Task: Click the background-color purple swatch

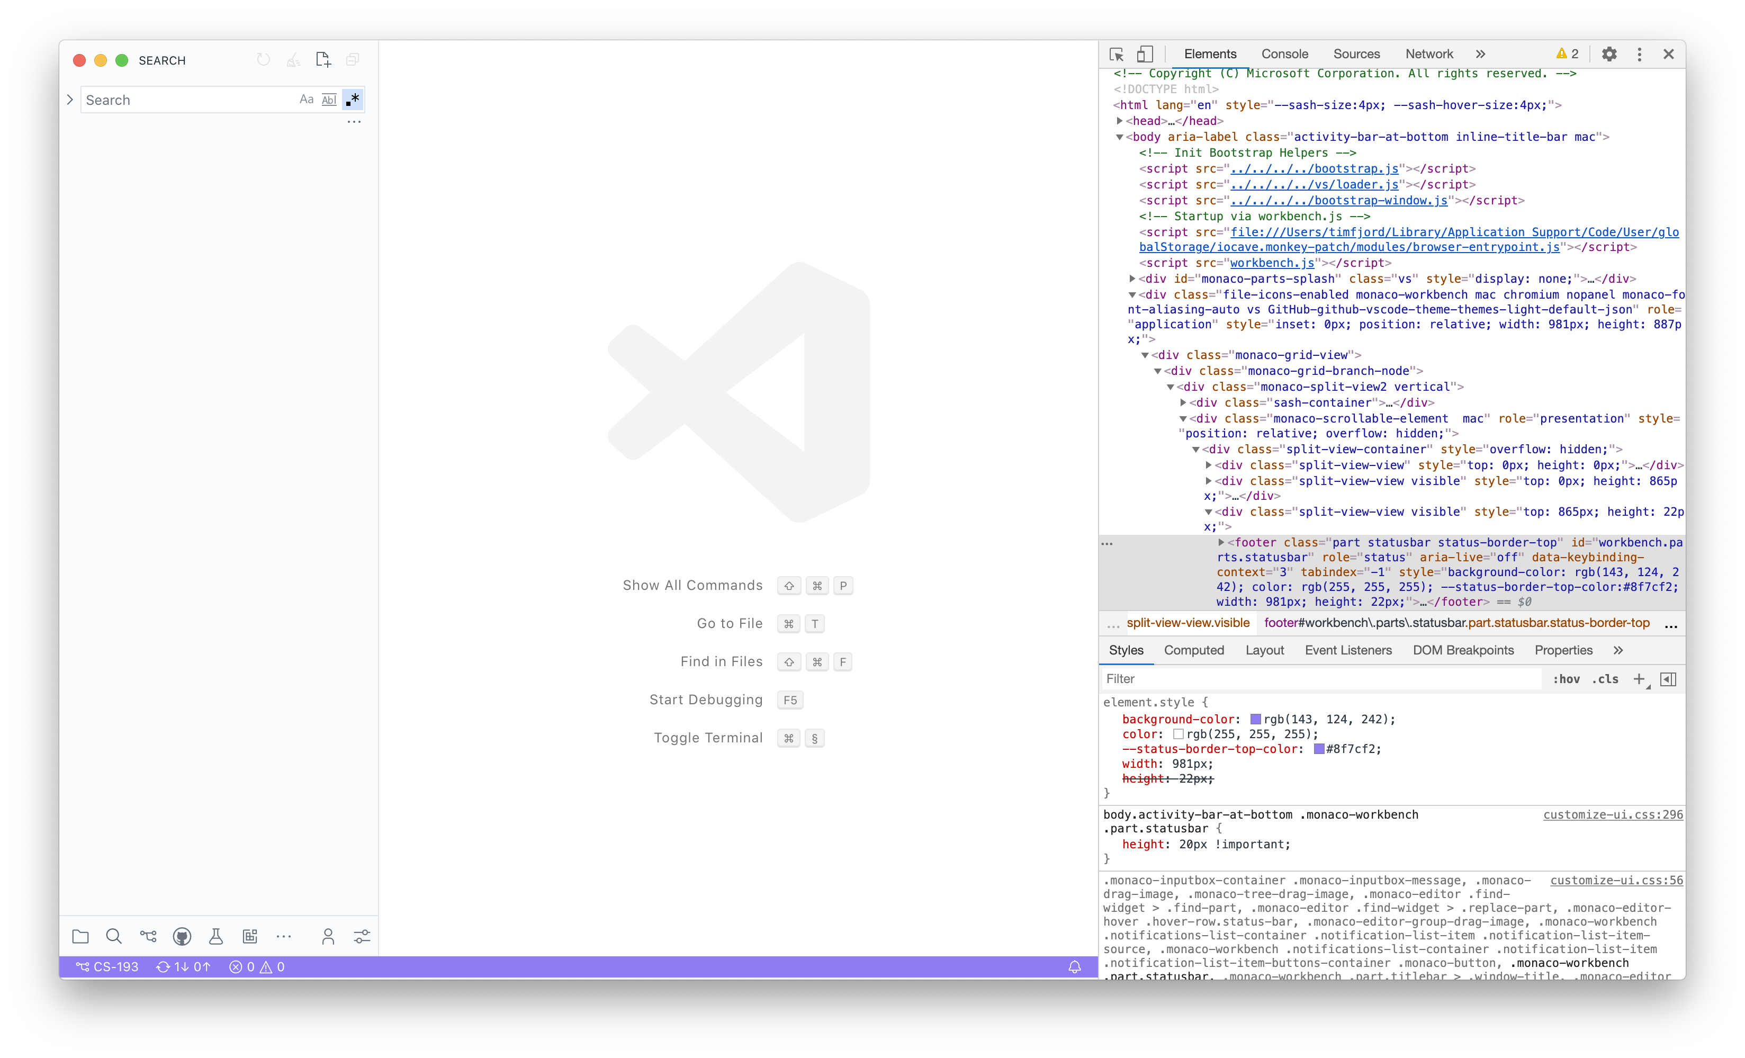Action: [1256, 719]
